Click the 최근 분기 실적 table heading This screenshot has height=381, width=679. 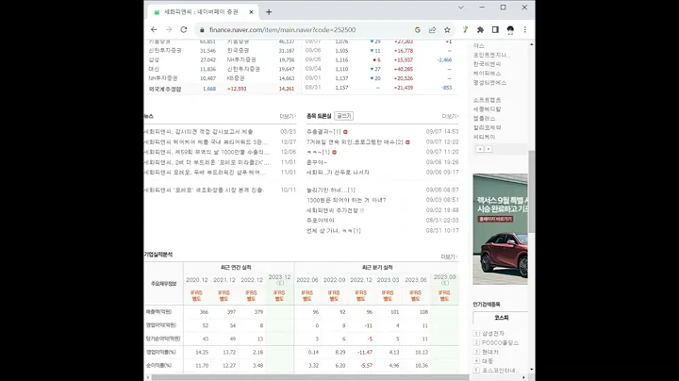coord(377,268)
